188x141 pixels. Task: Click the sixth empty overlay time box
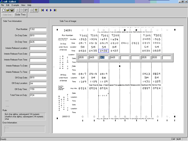tap(135, 58)
